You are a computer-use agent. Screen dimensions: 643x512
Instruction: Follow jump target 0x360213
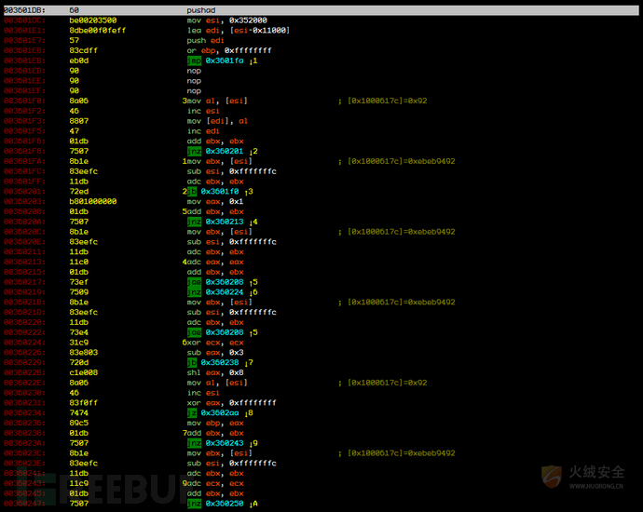(225, 222)
